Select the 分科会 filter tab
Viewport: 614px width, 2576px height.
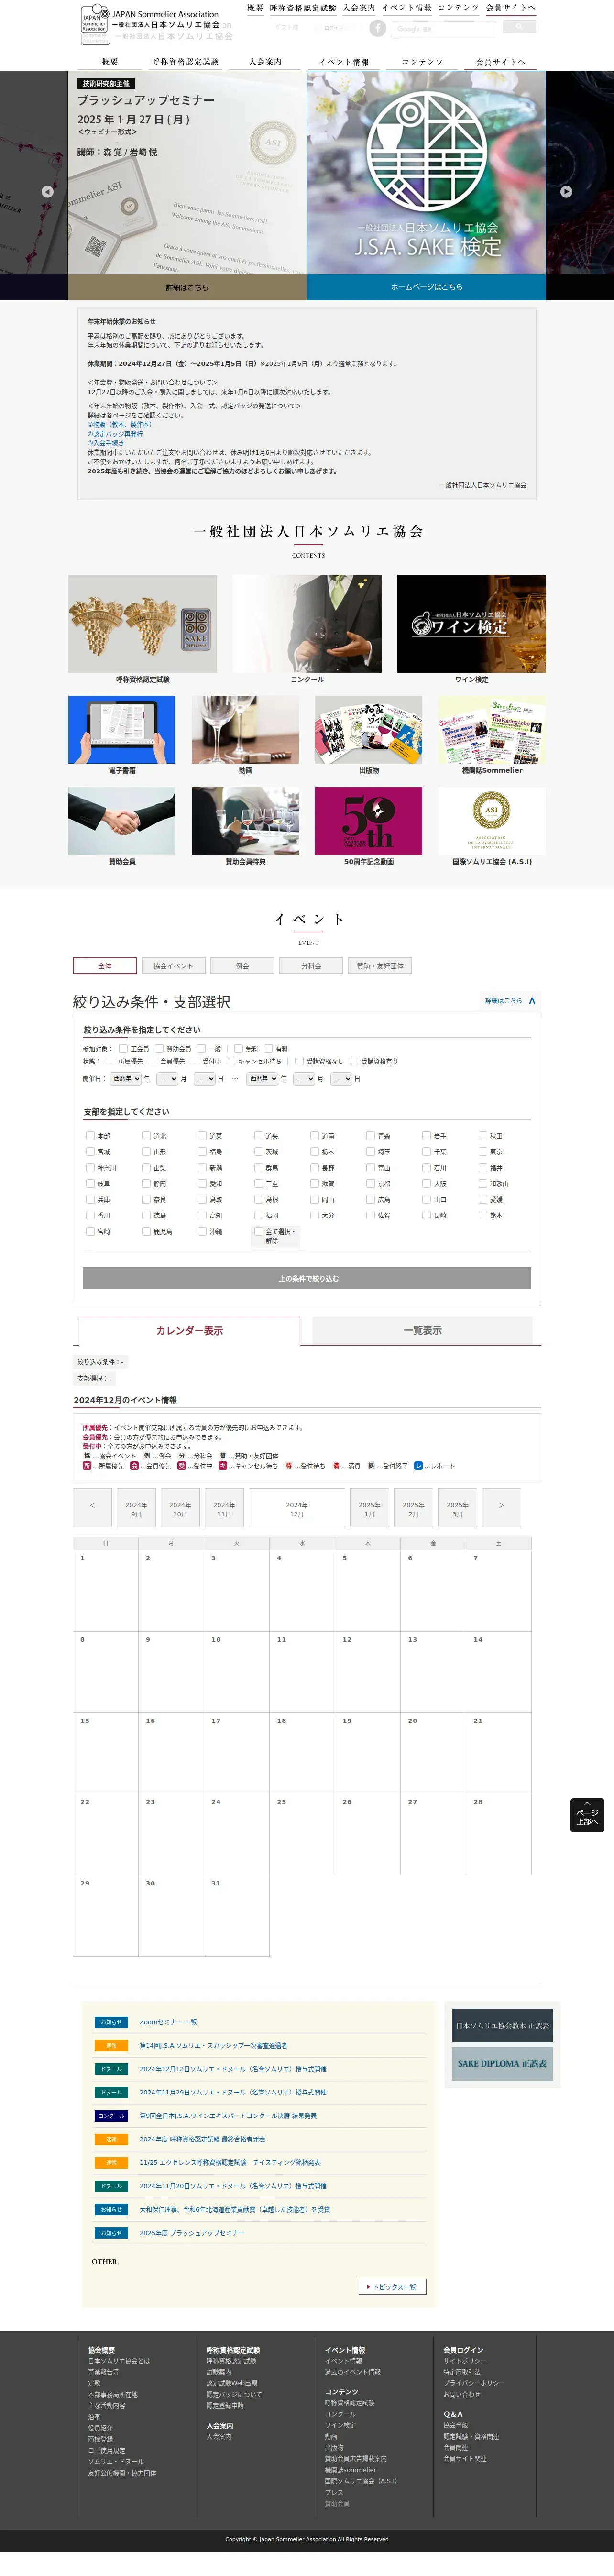tap(311, 966)
